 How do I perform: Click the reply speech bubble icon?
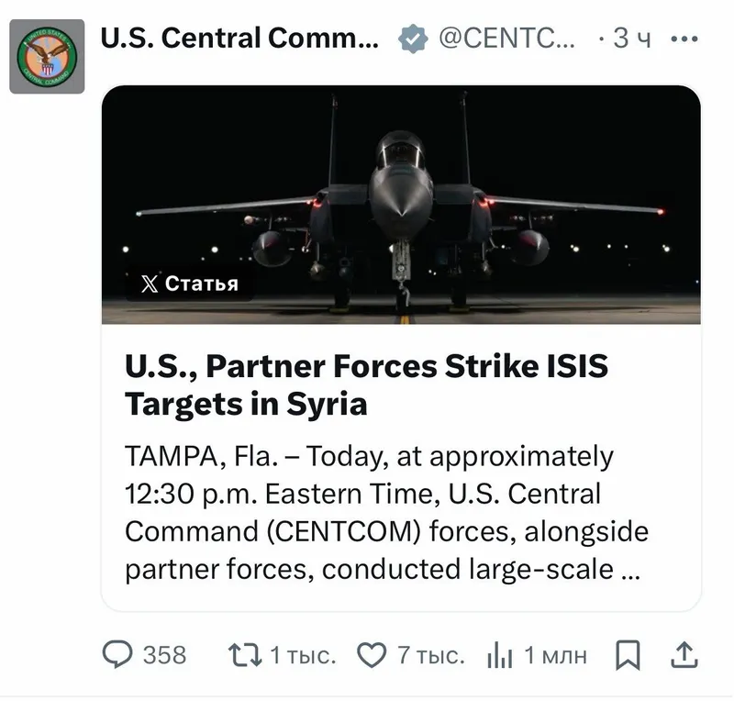117,655
